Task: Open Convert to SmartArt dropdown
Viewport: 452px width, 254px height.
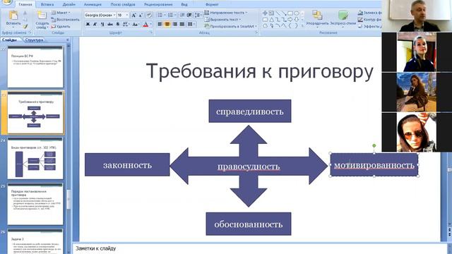Action: tap(231, 26)
